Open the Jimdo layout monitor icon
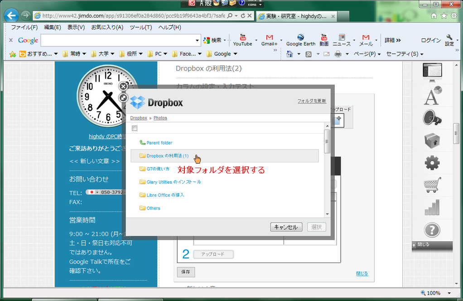 pyautogui.click(x=432, y=72)
